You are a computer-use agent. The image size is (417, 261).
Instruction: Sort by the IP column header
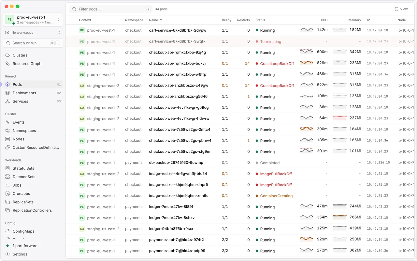pos(368,20)
